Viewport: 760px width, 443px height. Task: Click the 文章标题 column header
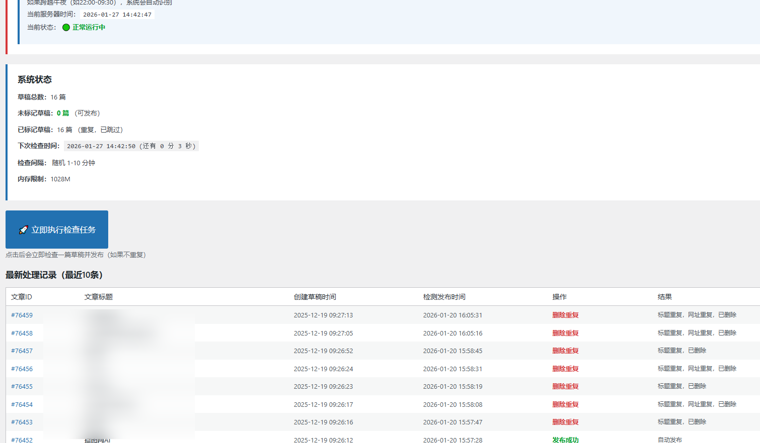coord(99,297)
